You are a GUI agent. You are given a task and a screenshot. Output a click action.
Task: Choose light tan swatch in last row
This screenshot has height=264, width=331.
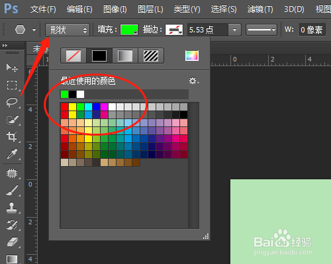pyautogui.click(x=65, y=163)
